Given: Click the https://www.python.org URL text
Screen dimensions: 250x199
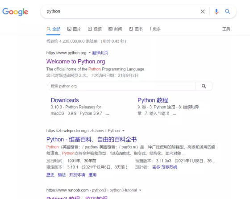Looking at the screenshot, I should (67, 53).
